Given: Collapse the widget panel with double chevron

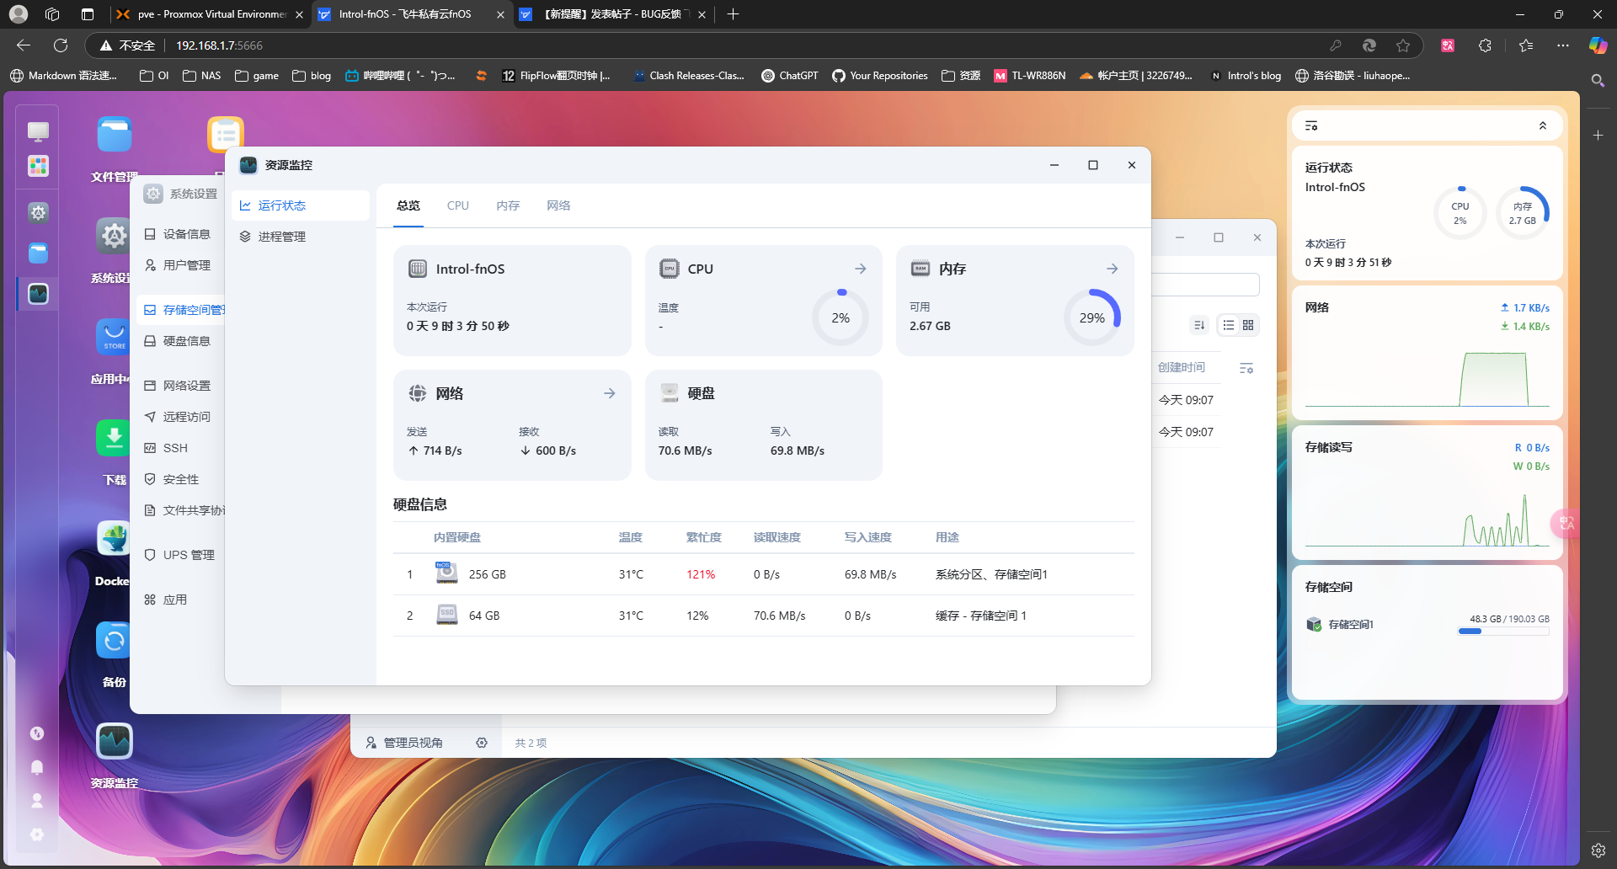Looking at the screenshot, I should (1543, 125).
